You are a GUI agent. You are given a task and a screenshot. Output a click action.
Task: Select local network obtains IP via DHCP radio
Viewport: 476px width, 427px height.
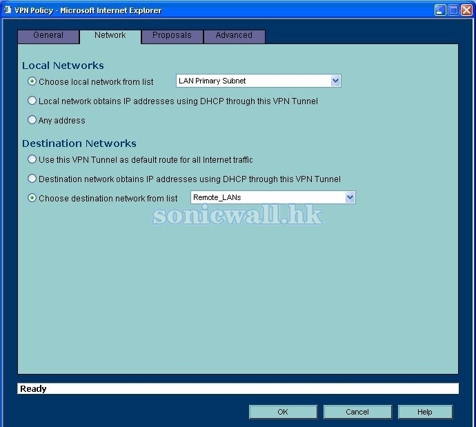[32, 101]
